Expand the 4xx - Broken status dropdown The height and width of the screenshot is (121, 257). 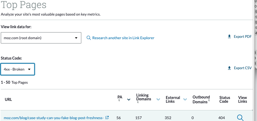[x=17, y=69]
